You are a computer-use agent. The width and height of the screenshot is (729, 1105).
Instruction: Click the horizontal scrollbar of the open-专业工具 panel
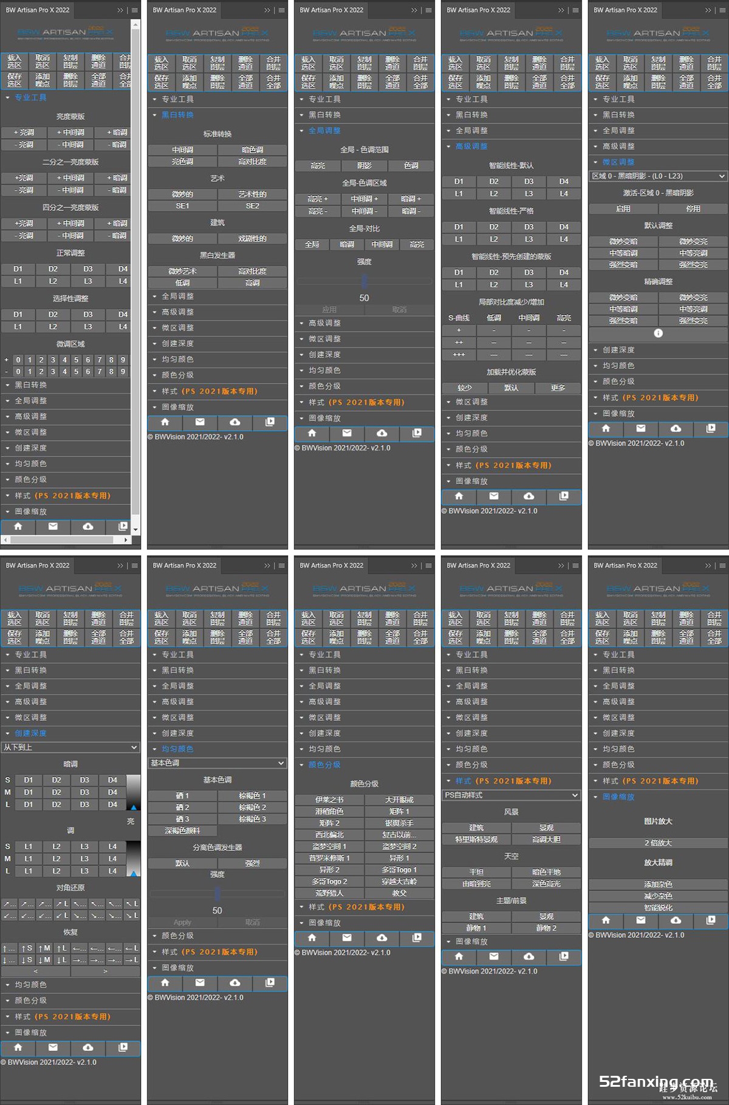click(66, 540)
